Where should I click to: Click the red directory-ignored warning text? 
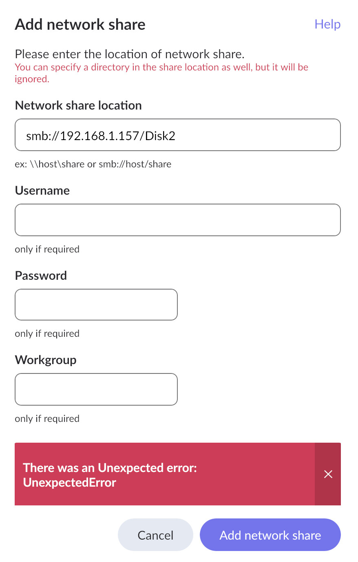coord(161,73)
